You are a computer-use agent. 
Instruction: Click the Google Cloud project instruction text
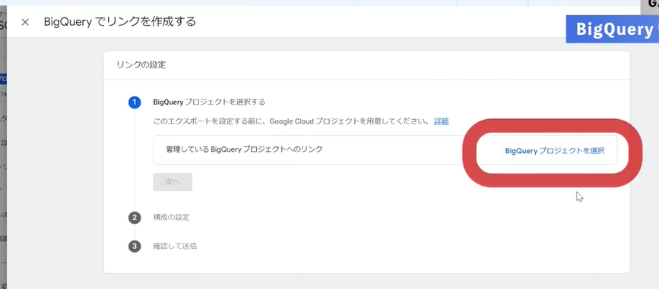(292, 121)
